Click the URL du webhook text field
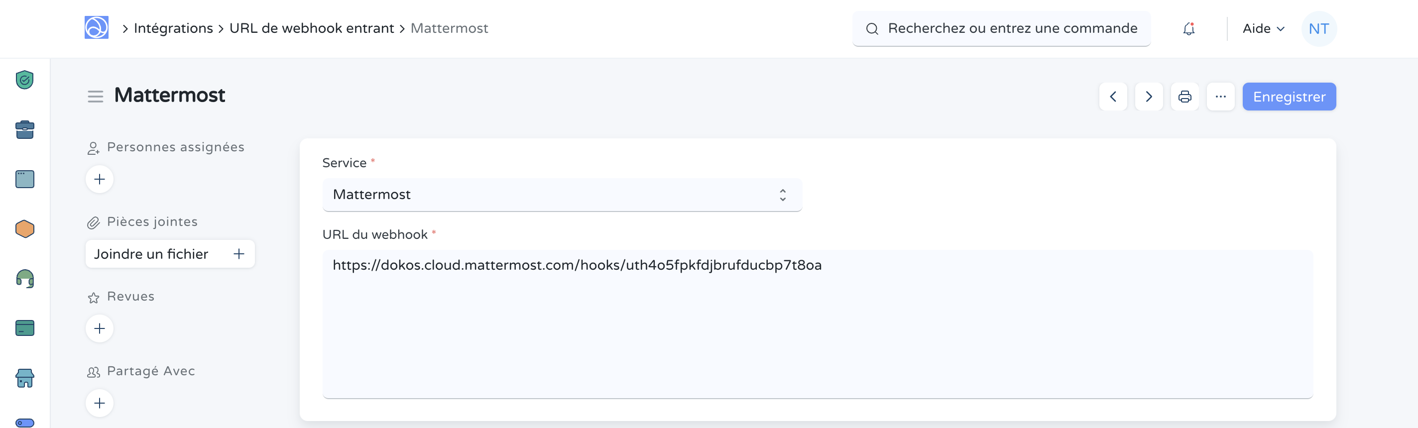The height and width of the screenshot is (428, 1418). 817,323
